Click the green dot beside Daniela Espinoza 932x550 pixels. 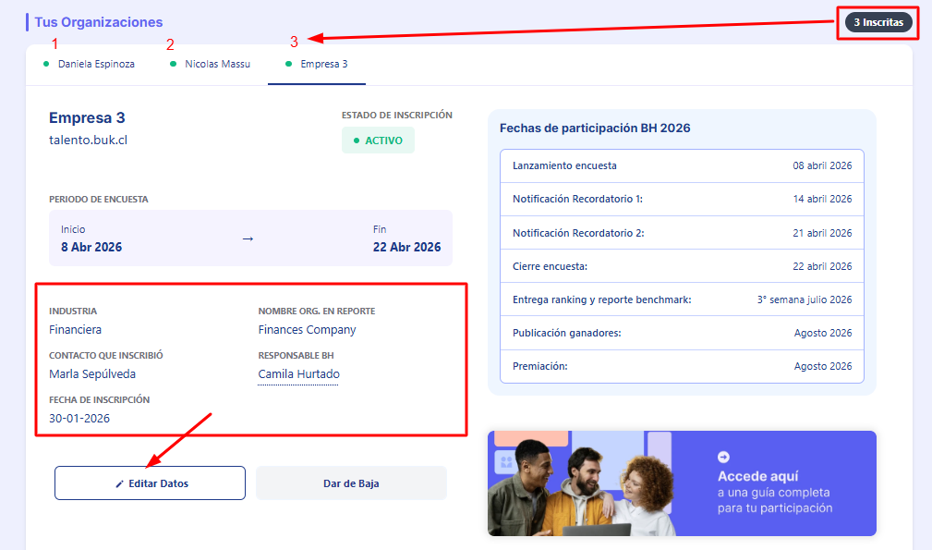coord(46,64)
